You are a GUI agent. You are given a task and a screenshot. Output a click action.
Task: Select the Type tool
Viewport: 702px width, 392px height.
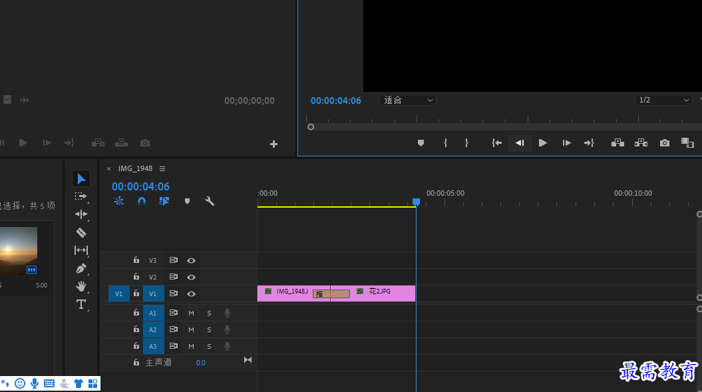coord(81,305)
